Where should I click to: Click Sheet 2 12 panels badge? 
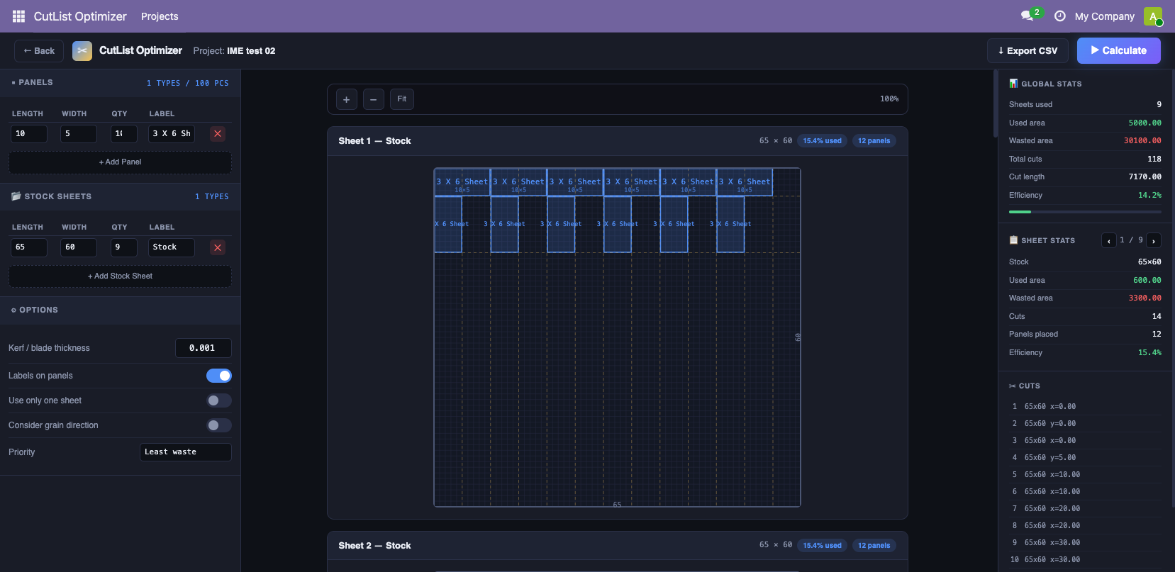[x=874, y=546]
